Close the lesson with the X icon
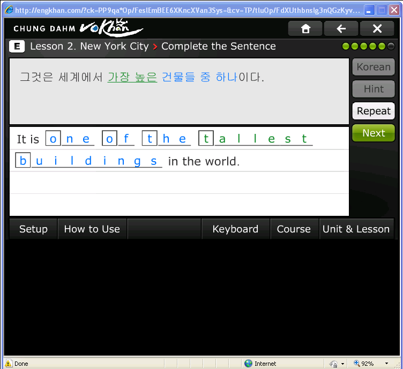Image resolution: width=403 pixels, height=369 pixels. click(377, 28)
